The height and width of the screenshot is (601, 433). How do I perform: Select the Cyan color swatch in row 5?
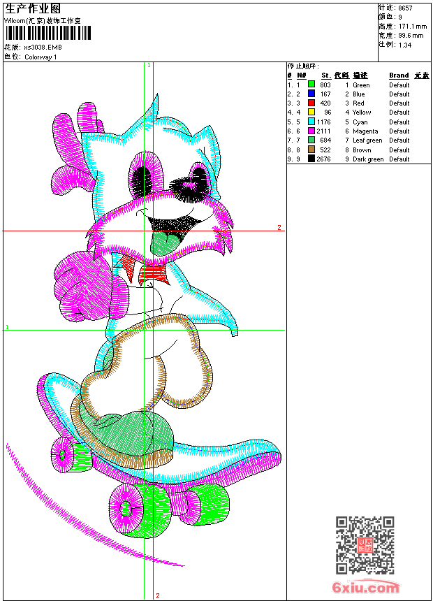[311, 122]
